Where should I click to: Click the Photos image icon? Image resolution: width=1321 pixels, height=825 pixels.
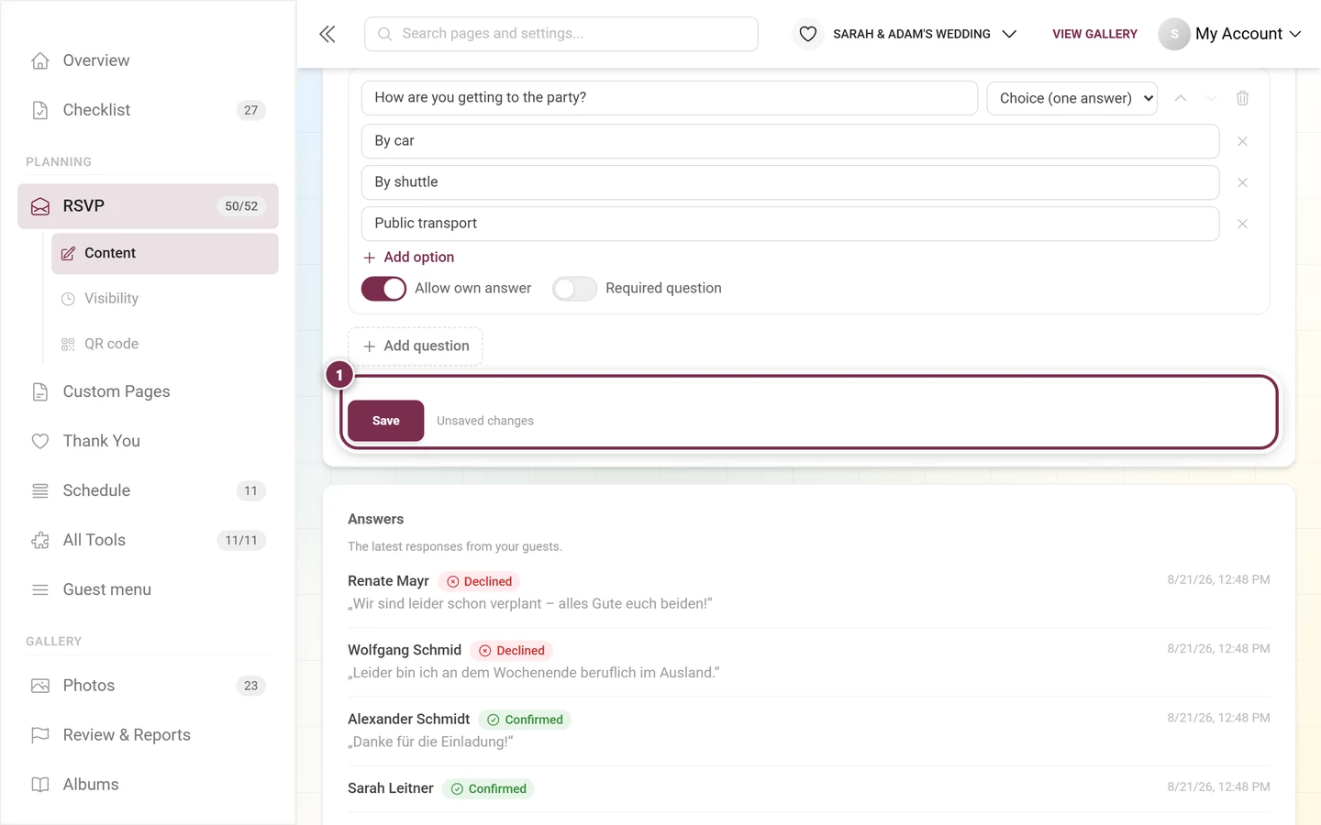[x=40, y=686]
